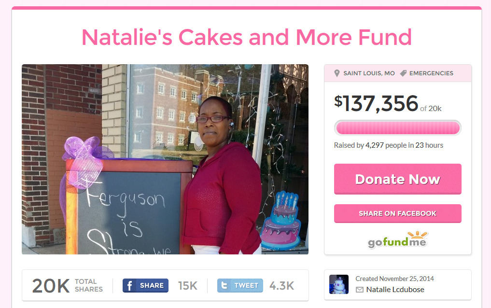The height and width of the screenshot is (308, 491).
Task: Click the Twitter bird icon on Tweet button
Action: 224,285
